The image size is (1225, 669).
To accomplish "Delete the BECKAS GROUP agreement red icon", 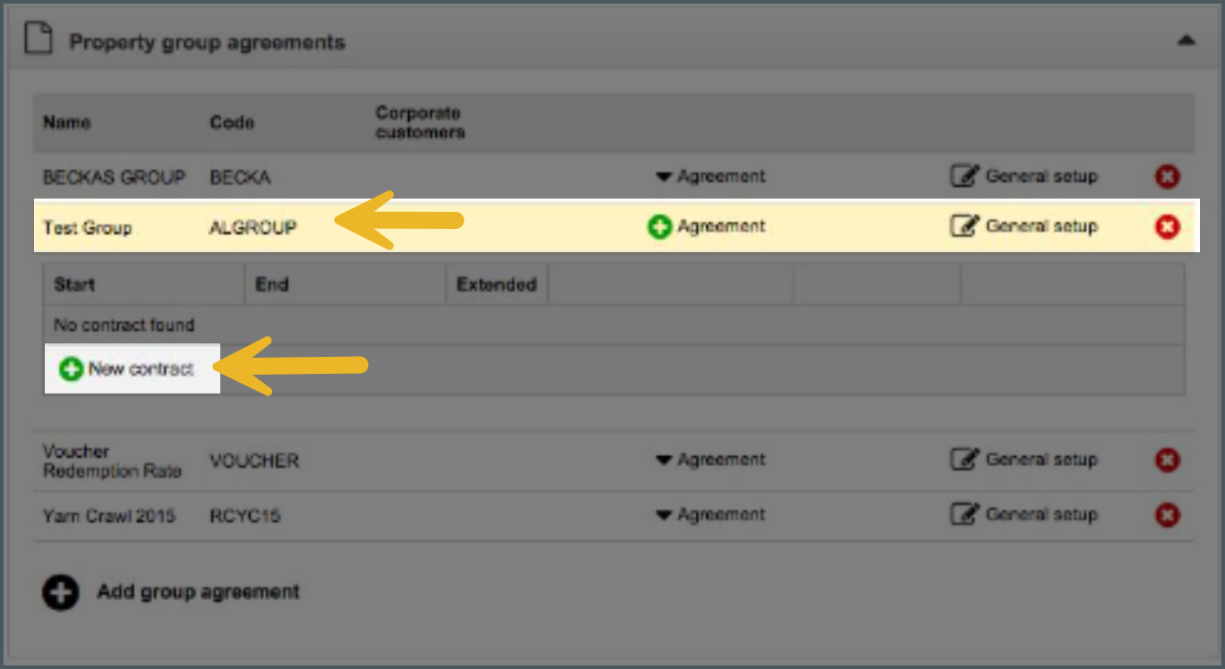I will (1167, 177).
